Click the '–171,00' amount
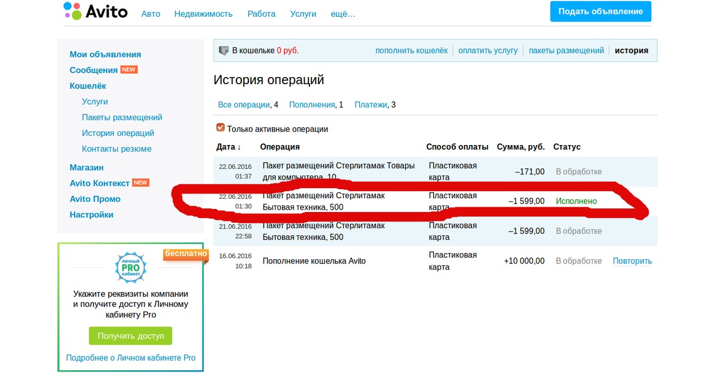Screen dimensions: 717x375 tap(529, 171)
